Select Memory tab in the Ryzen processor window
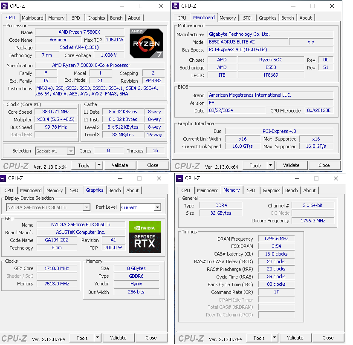This screenshot has width=353, height=345. (56, 18)
